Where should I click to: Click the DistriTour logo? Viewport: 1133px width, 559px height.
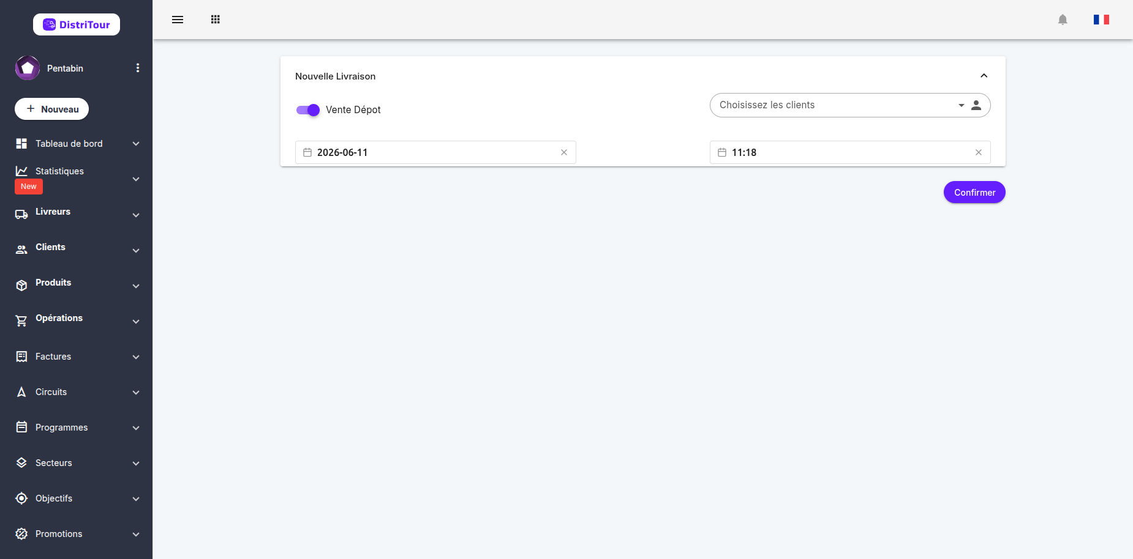coord(77,24)
